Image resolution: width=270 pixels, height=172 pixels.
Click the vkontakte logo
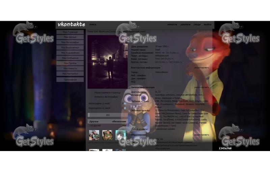tap(71, 24)
